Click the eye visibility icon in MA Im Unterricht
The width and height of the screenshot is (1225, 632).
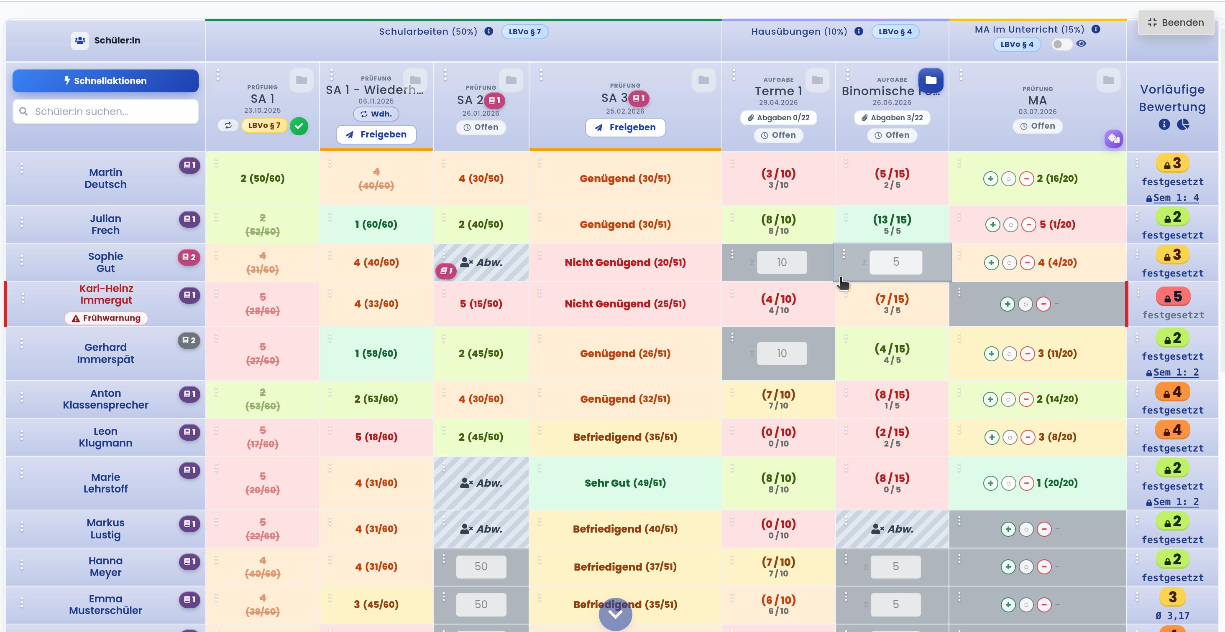[x=1081, y=44]
